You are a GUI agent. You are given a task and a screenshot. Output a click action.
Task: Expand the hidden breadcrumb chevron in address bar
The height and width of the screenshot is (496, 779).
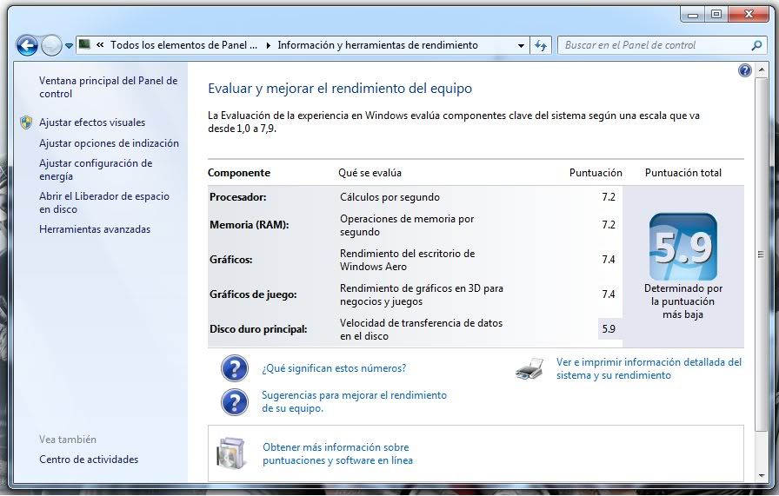click(x=100, y=45)
